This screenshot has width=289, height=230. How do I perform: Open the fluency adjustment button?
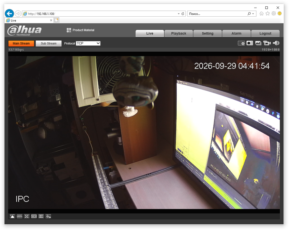[41, 216]
